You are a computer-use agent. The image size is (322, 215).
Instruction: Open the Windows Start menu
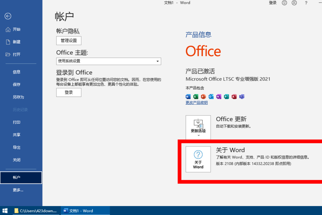pyautogui.click(x=5, y=211)
